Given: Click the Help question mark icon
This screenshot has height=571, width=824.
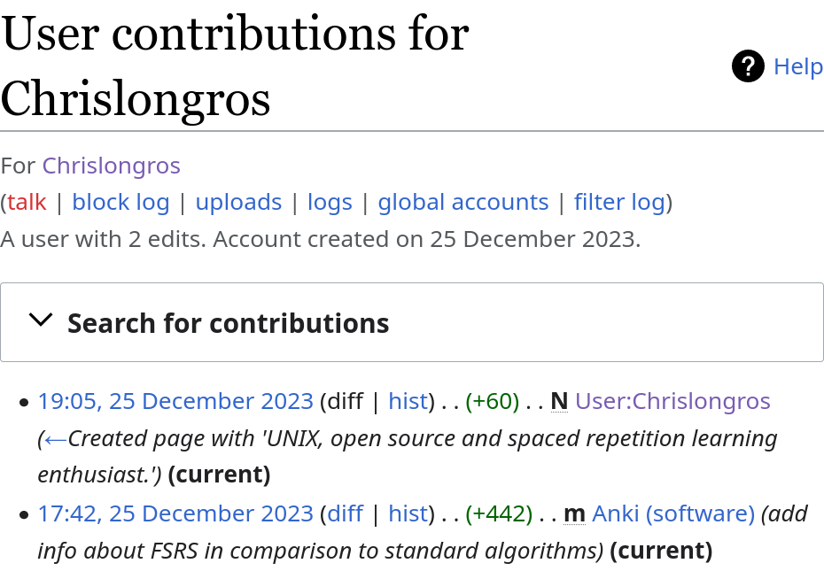Looking at the screenshot, I should pos(748,66).
